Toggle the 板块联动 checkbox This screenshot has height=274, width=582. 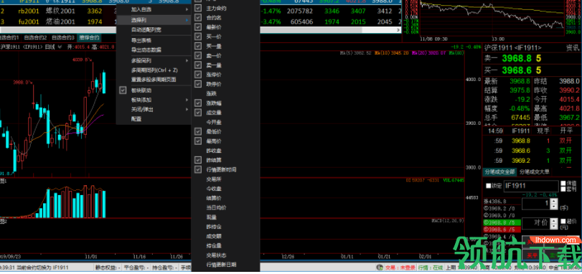pos(123,90)
